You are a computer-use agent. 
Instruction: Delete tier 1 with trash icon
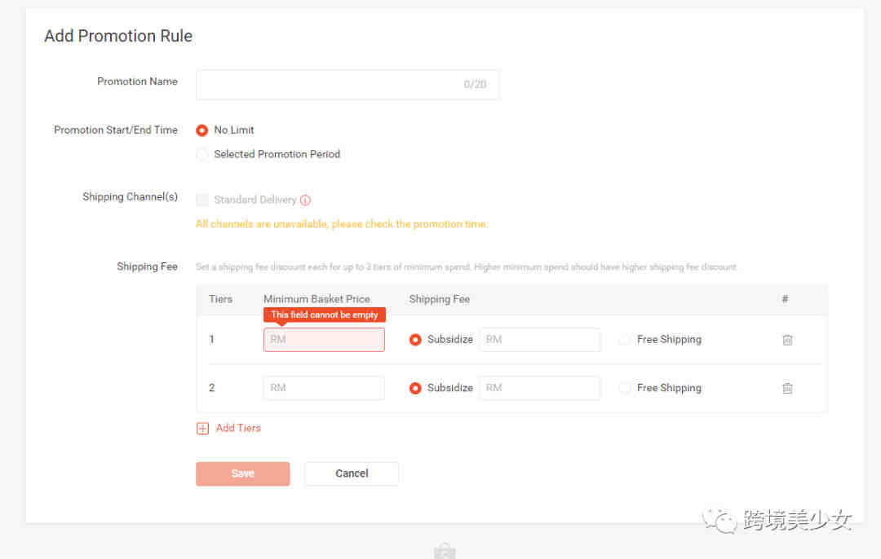[x=787, y=340]
